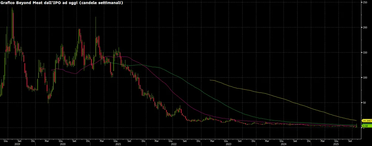Click the 2019 year label

click(17, 144)
